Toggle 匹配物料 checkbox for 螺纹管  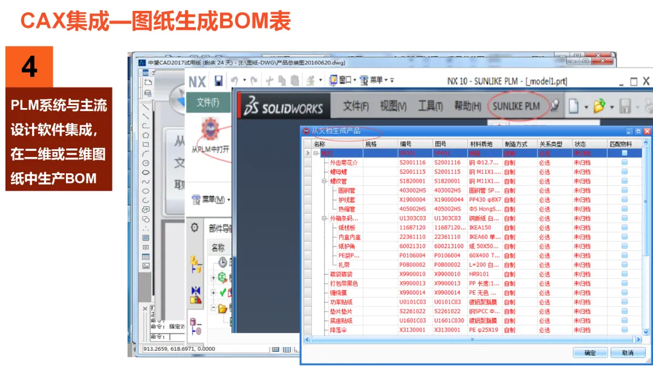624,181
